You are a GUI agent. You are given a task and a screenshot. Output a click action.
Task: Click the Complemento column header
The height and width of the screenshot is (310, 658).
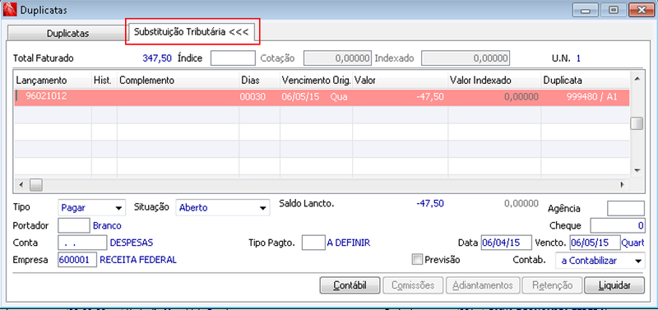click(x=178, y=80)
